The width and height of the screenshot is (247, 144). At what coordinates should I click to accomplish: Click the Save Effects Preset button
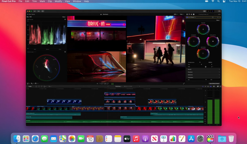coord(214,84)
